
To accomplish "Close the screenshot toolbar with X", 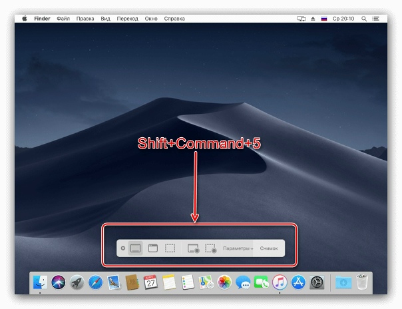I will (x=123, y=248).
